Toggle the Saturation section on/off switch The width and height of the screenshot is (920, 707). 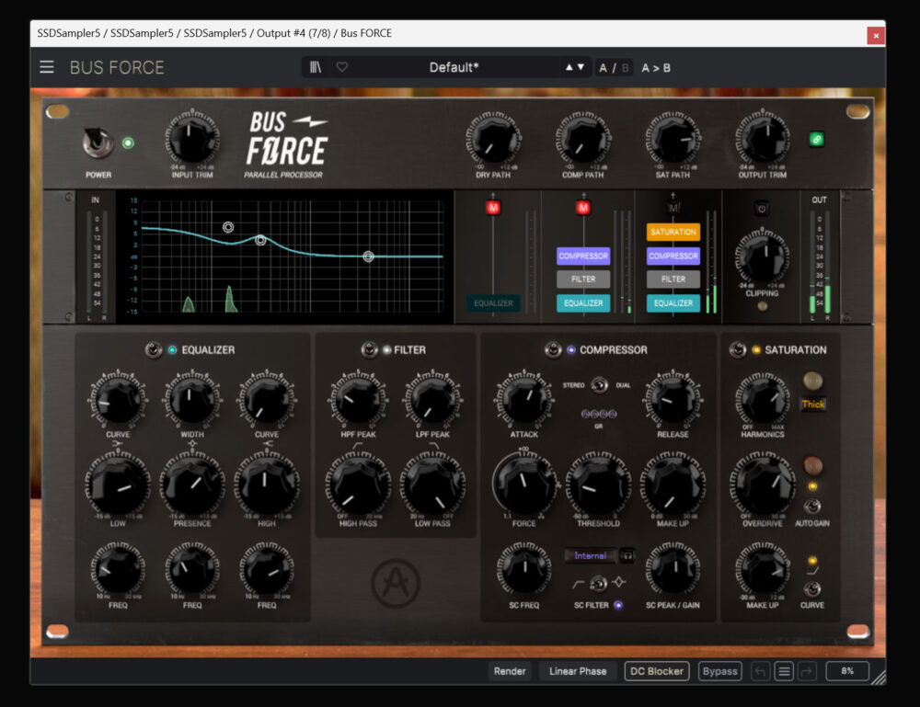(738, 350)
